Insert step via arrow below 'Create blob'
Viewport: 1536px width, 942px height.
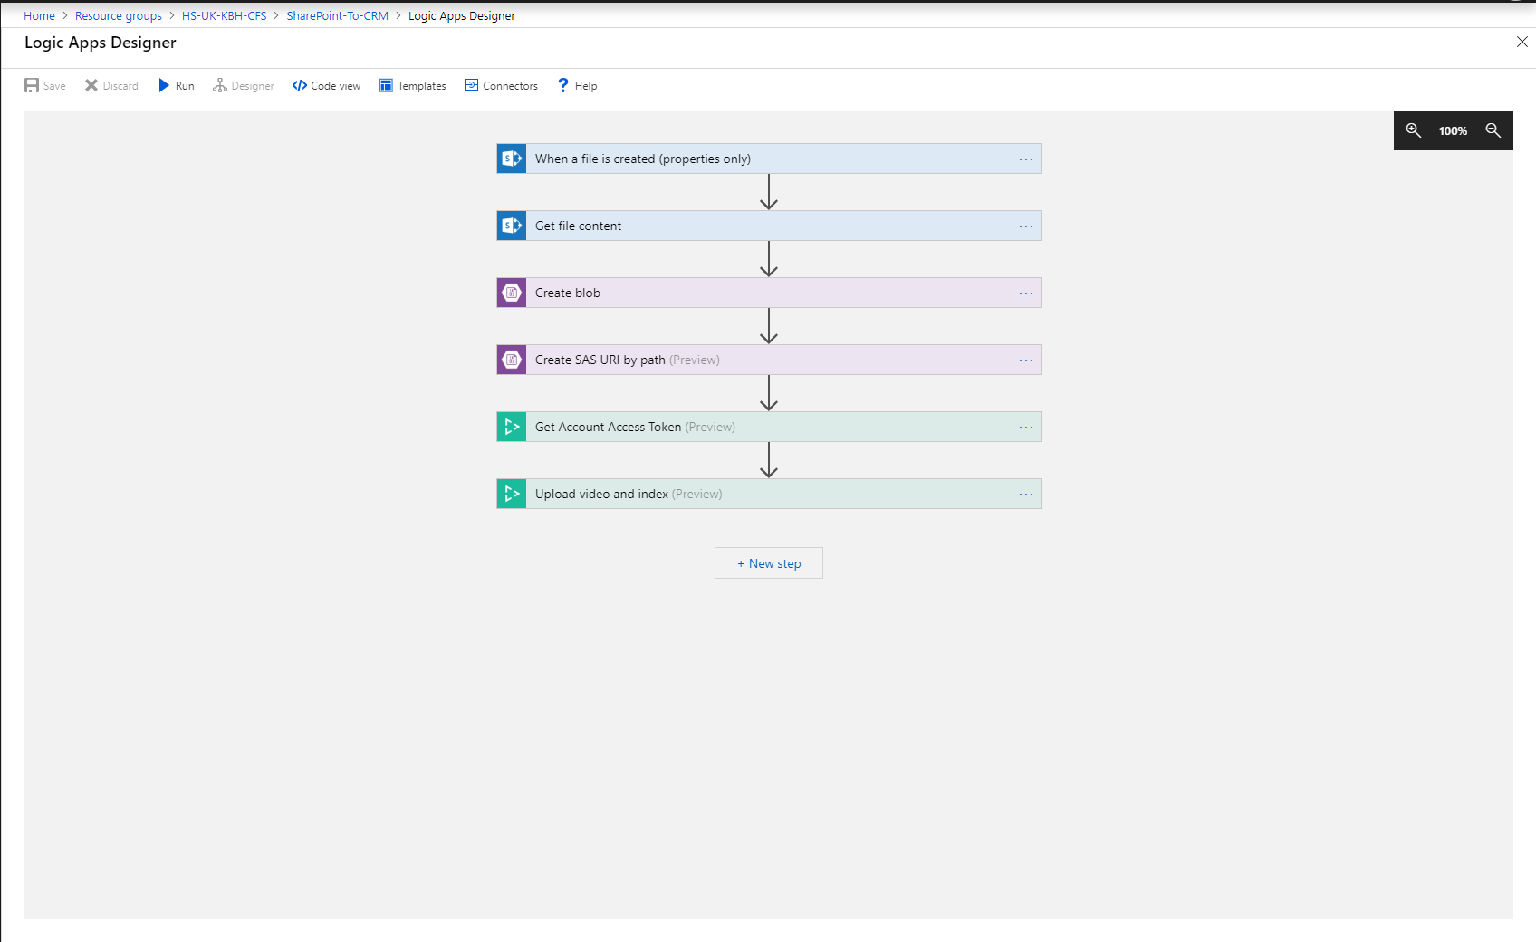pos(769,326)
